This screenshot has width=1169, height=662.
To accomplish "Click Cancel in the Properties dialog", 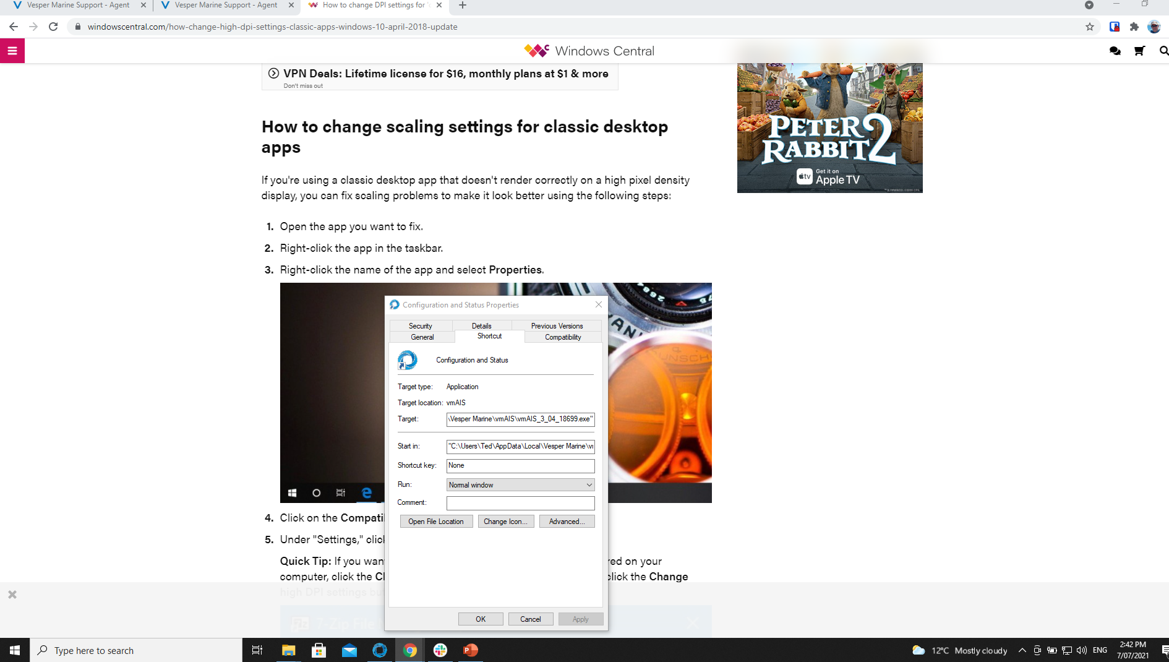I will tap(531, 619).
